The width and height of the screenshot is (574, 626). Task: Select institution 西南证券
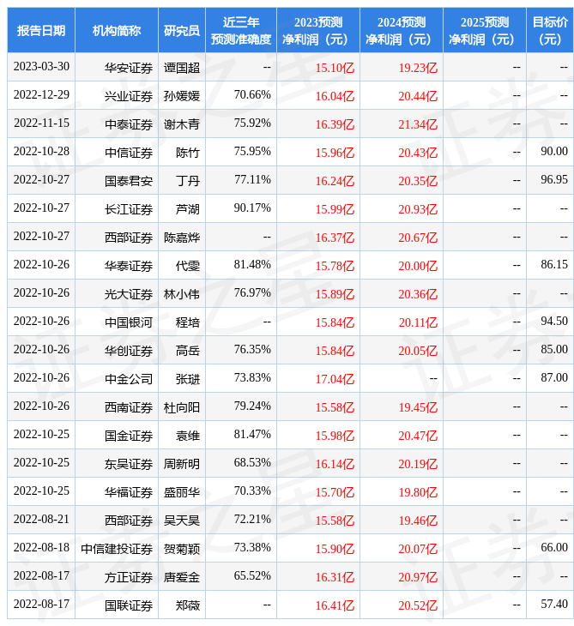[129, 407]
